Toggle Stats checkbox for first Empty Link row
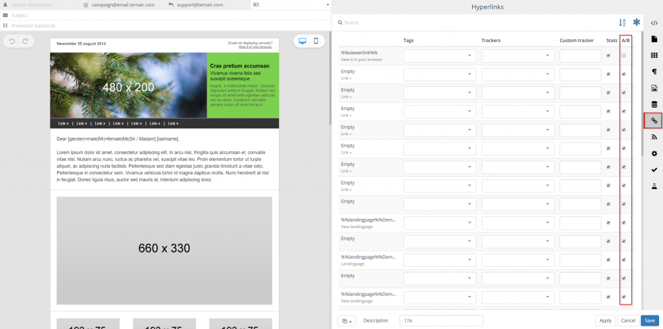The height and width of the screenshot is (329, 663). (x=609, y=74)
